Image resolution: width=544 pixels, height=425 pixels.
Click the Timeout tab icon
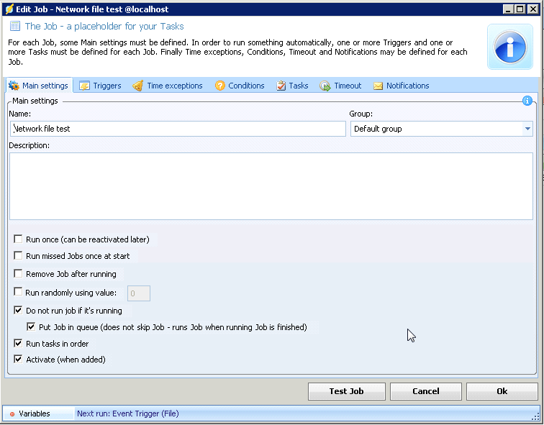click(325, 86)
